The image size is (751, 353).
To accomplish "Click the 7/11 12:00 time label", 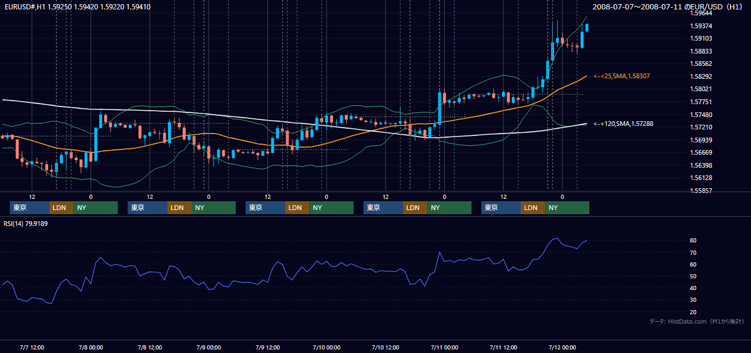I will pos(503,347).
